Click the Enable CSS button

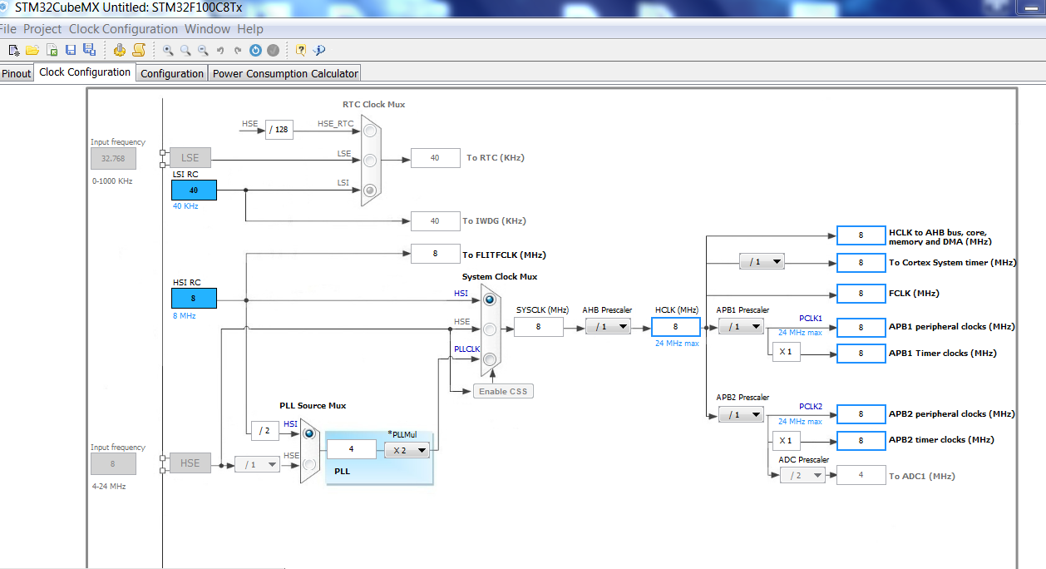pyautogui.click(x=504, y=391)
